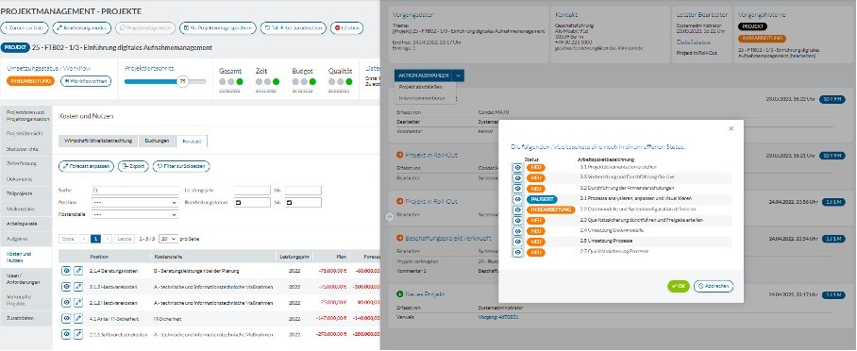Screen dimensions: 857x351
Task: Edit the Hardwarekosten row with 90.000 forecast
Action: click(78, 302)
